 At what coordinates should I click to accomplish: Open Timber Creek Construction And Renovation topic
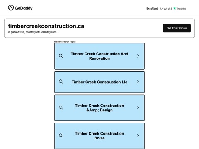(99, 56)
